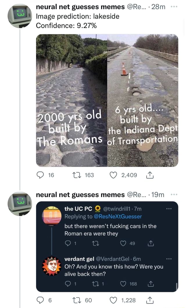Like verdant gel's reply with 168 likes
Image resolution: width=186 pixels, height=308 pixels.
[123, 284]
